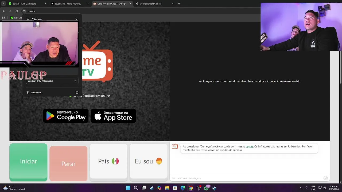Open the País country selector
The width and height of the screenshot is (342, 192).
(108, 161)
